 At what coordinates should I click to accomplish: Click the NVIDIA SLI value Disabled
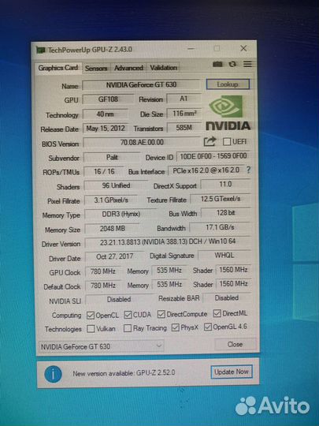(x=118, y=300)
